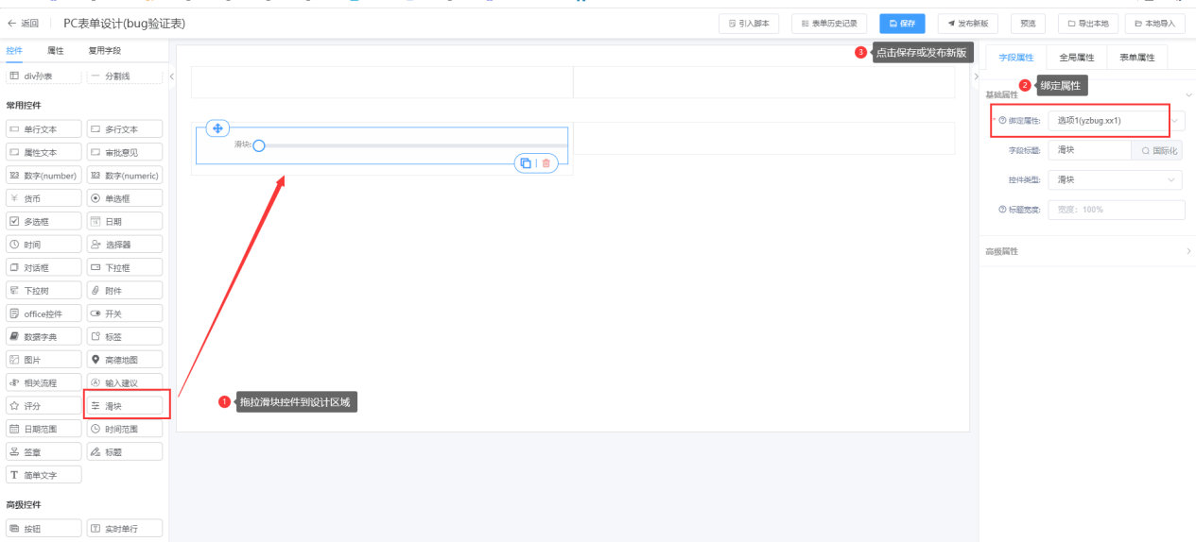
Task: Click help icon beside 标题宽度
Action: pos(1002,210)
